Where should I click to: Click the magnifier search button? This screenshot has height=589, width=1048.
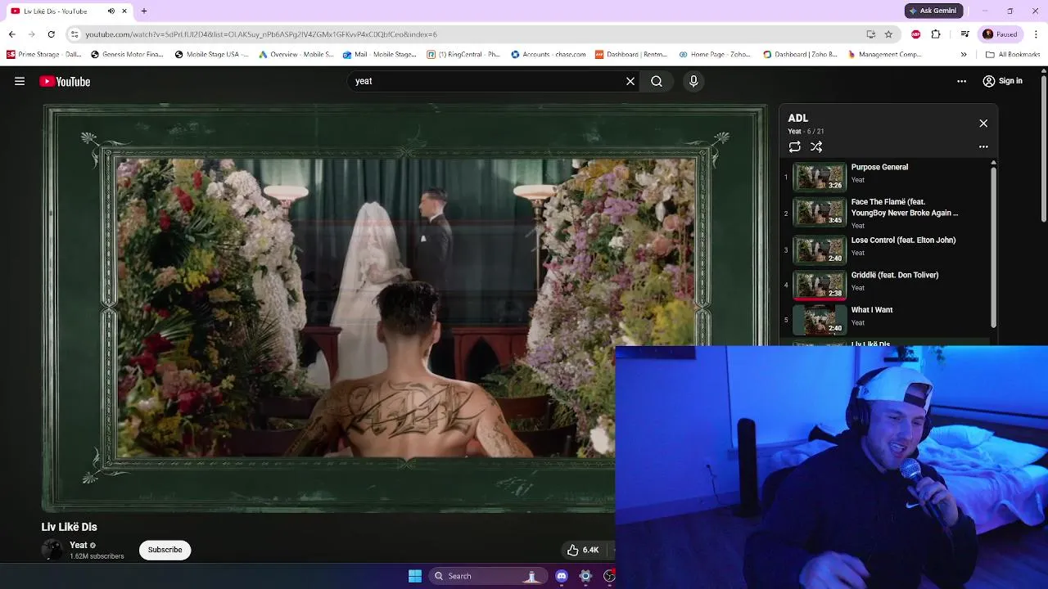pos(657,81)
